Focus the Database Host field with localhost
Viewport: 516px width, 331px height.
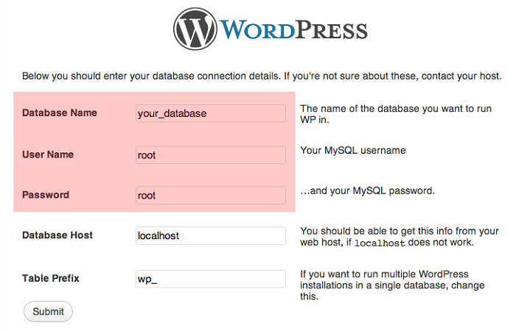click(x=211, y=236)
